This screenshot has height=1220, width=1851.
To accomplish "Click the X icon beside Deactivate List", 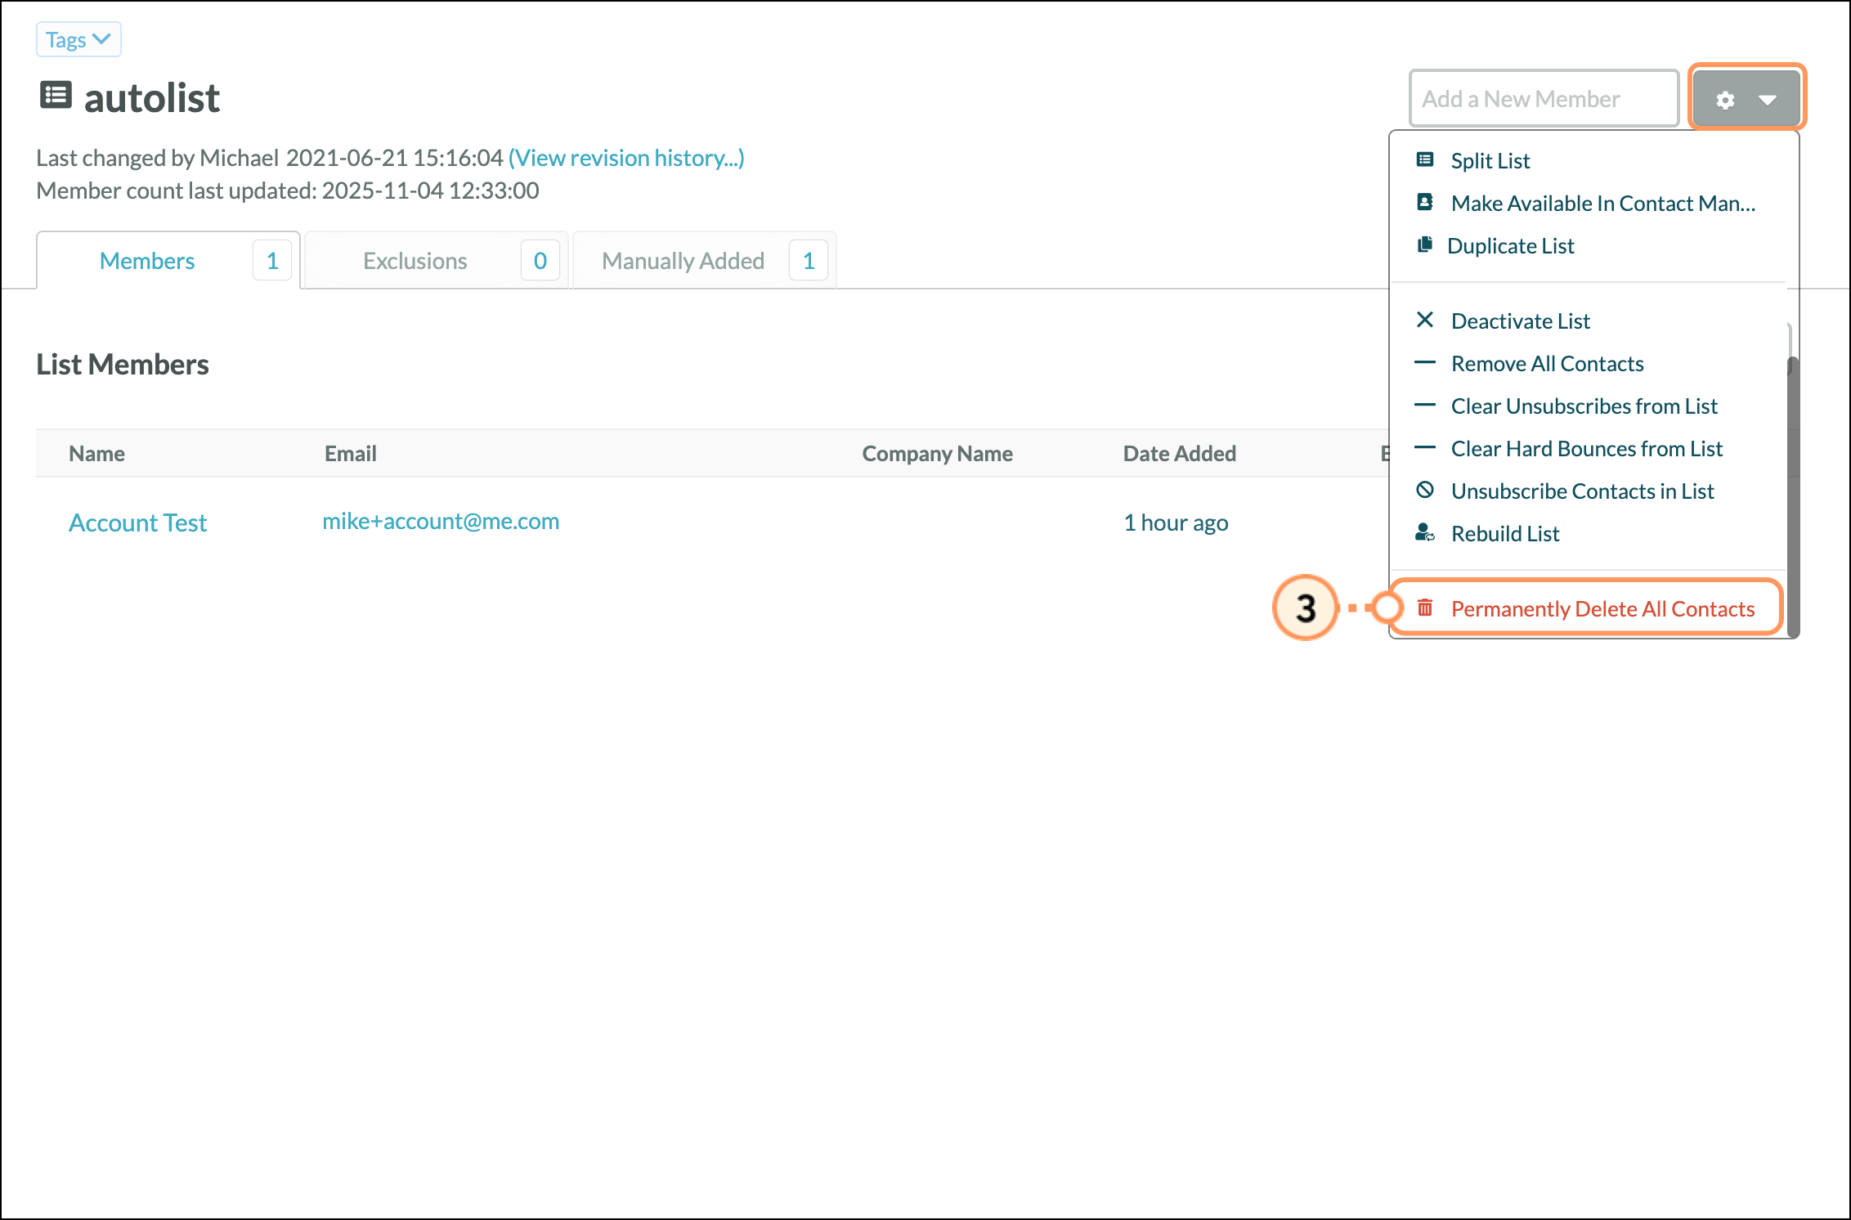I will (x=1424, y=320).
